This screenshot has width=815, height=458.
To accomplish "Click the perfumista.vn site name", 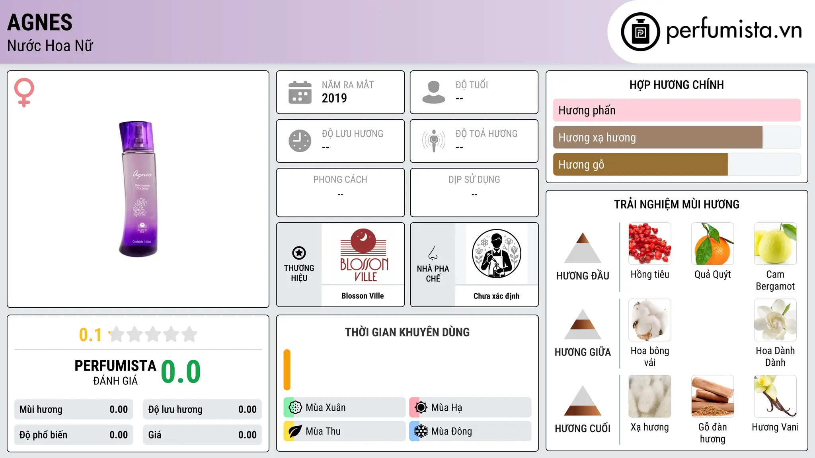I will pos(734,30).
